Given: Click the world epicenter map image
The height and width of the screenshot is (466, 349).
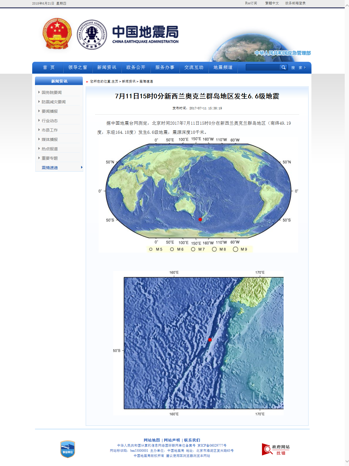Looking at the screenshot, I should (x=198, y=195).
